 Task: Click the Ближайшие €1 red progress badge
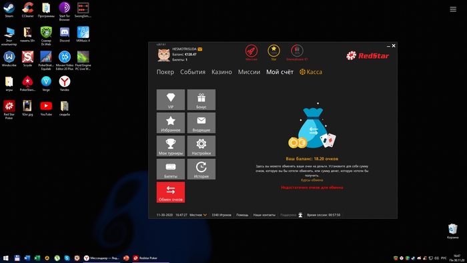(297, 51)
